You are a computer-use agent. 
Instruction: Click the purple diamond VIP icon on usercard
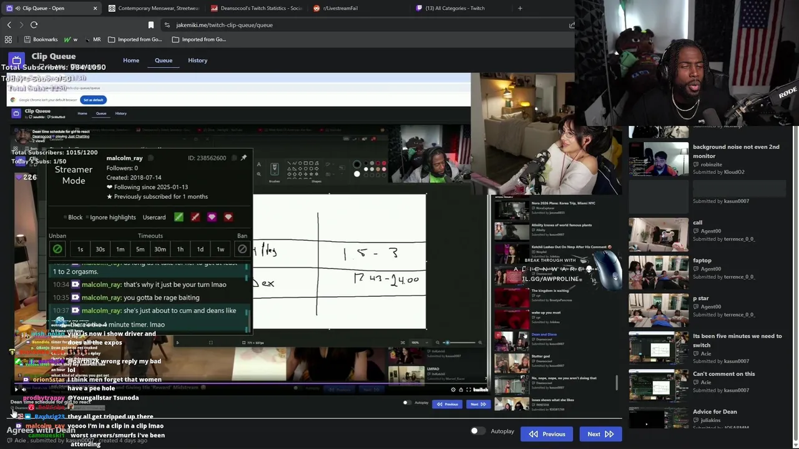212,217
